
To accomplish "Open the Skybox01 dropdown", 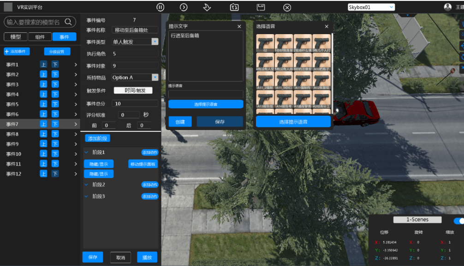I will pyautogui.click(x=371, y=7).
